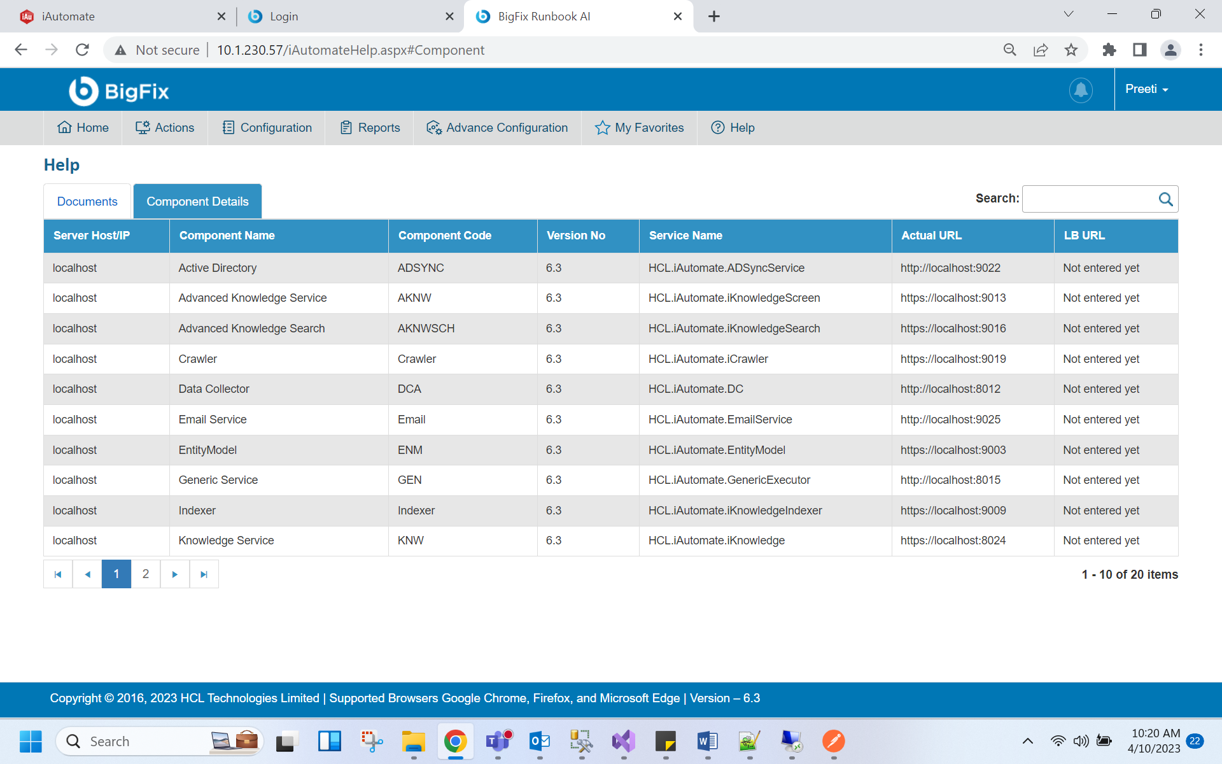Bookmark this page with star icon
The image size is (1222, 764).
click(1071, 50)
